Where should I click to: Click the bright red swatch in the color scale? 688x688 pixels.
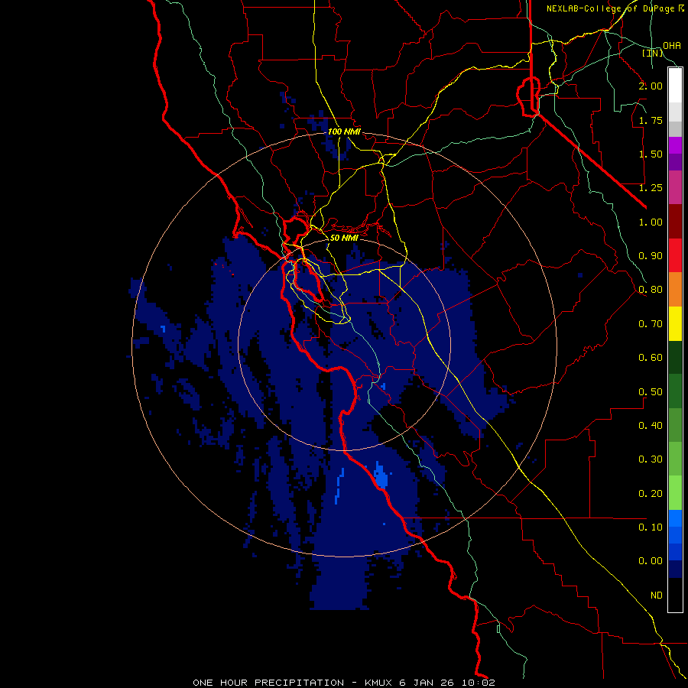click(x=675, y=255)
